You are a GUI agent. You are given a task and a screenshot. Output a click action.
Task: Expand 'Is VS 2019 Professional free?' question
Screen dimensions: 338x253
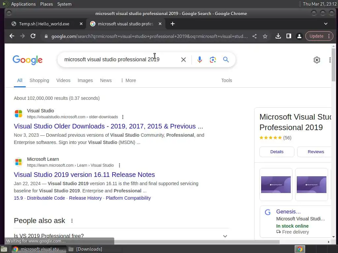click(x=121, y=236)
